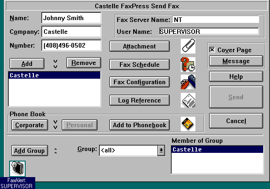Select Castelle in recipient list
Viewport: 270px width, 189px height.
[54, 75]
